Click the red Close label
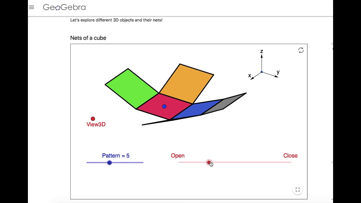This screenshot has width=361, height=203. (x=290, y=156)
